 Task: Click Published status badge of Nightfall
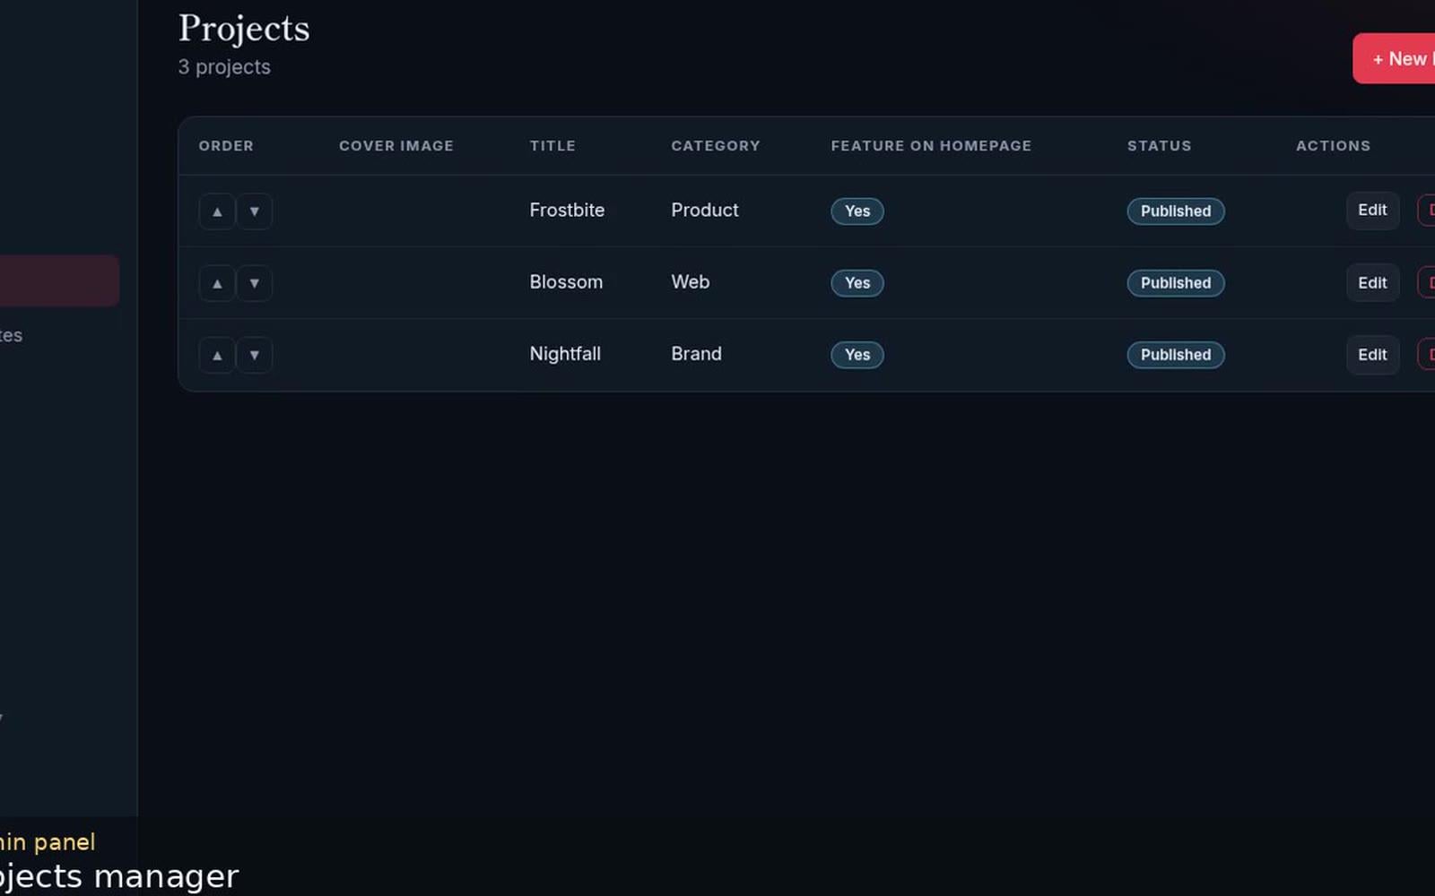pos(1176,355)
